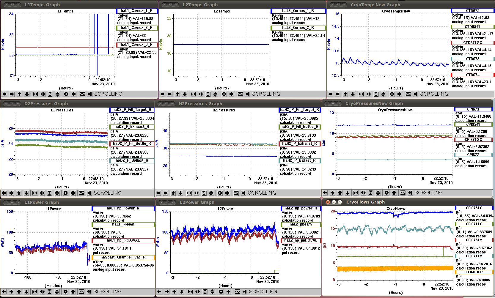Click plus crosshair icon in L2Temps Graph

(232, 94)
